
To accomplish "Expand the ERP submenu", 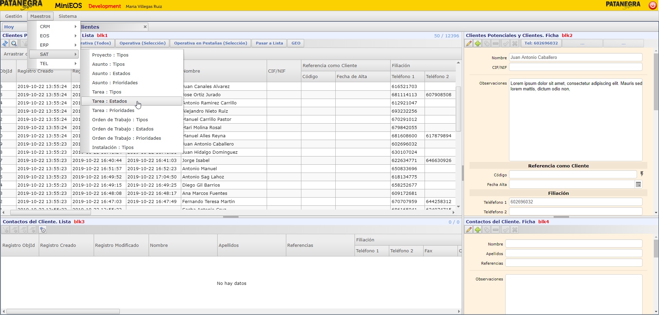I will [54, 45].
